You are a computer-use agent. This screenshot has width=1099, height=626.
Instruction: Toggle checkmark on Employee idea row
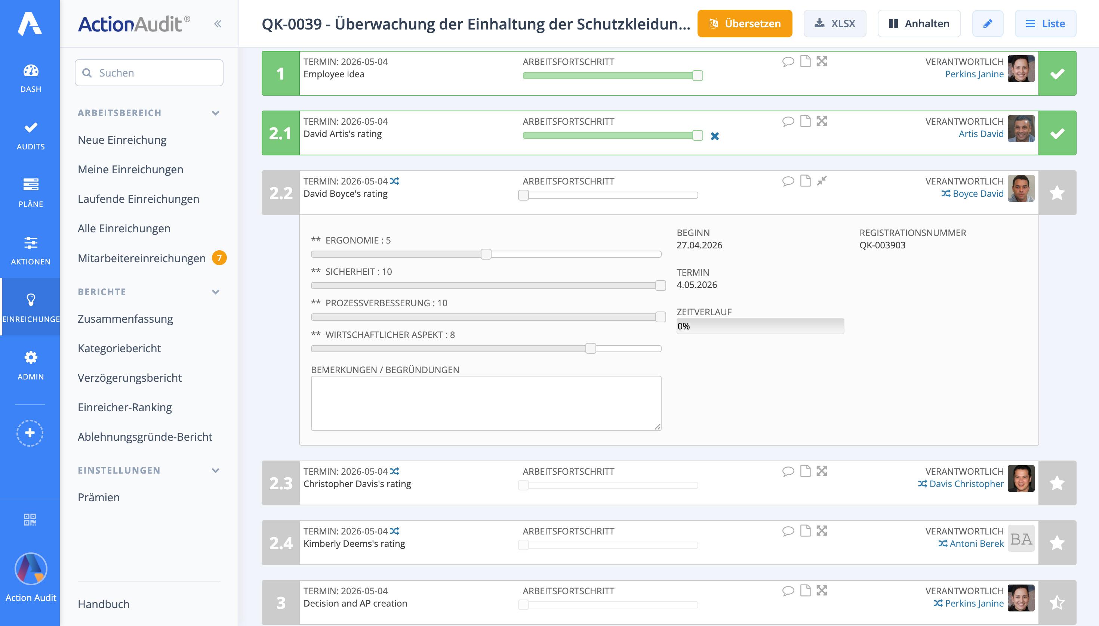[x=1057, y=74]
